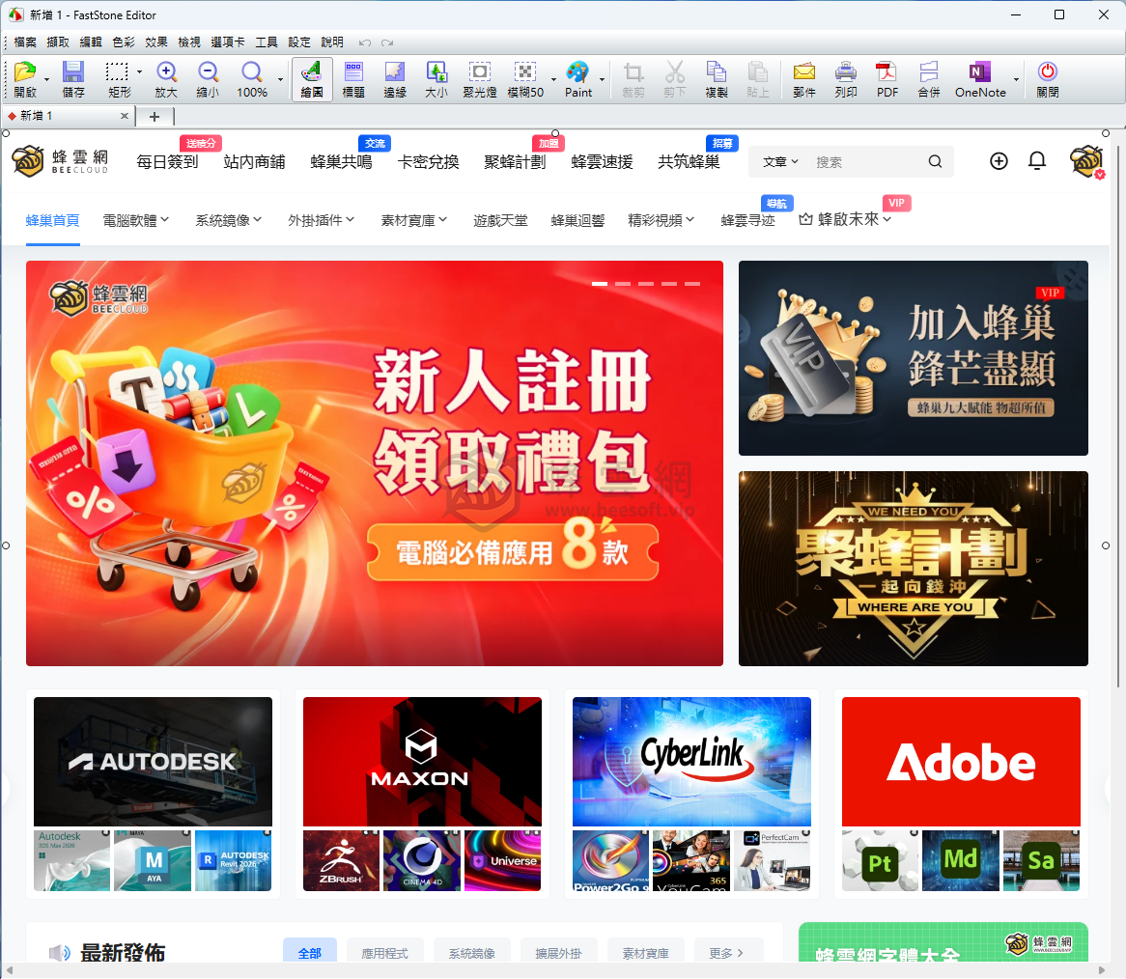Open the 繪圖 draw tool
Viewport: 1126px width, 979px height.
pos(312,79)
